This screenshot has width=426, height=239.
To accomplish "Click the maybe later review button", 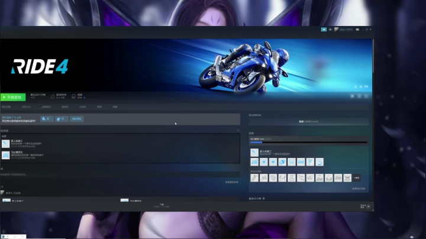I will coord(76,119).
